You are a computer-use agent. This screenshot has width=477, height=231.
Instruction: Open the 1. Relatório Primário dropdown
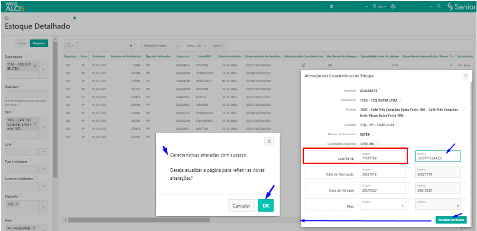click(x=160, y=46)
